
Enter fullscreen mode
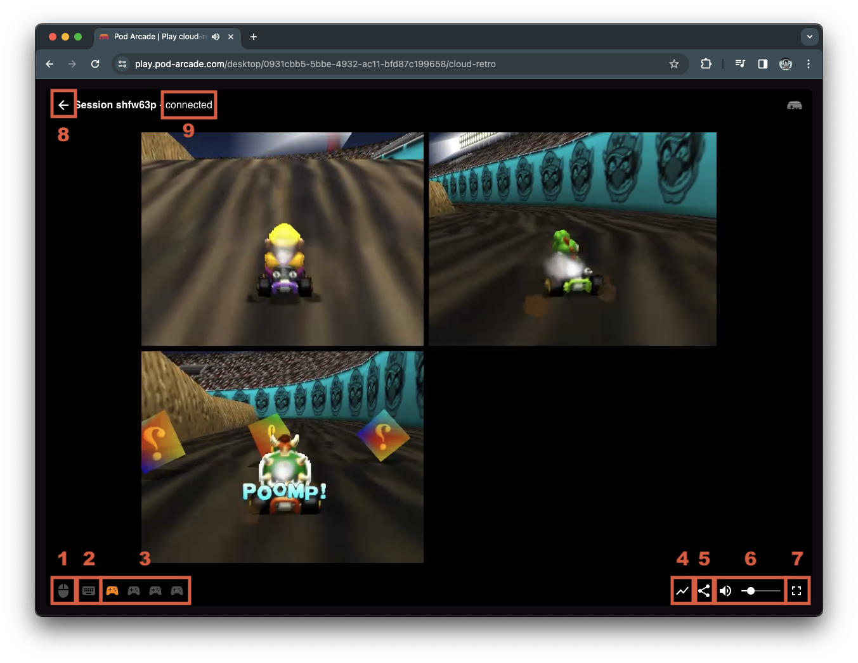pos(796,591)
